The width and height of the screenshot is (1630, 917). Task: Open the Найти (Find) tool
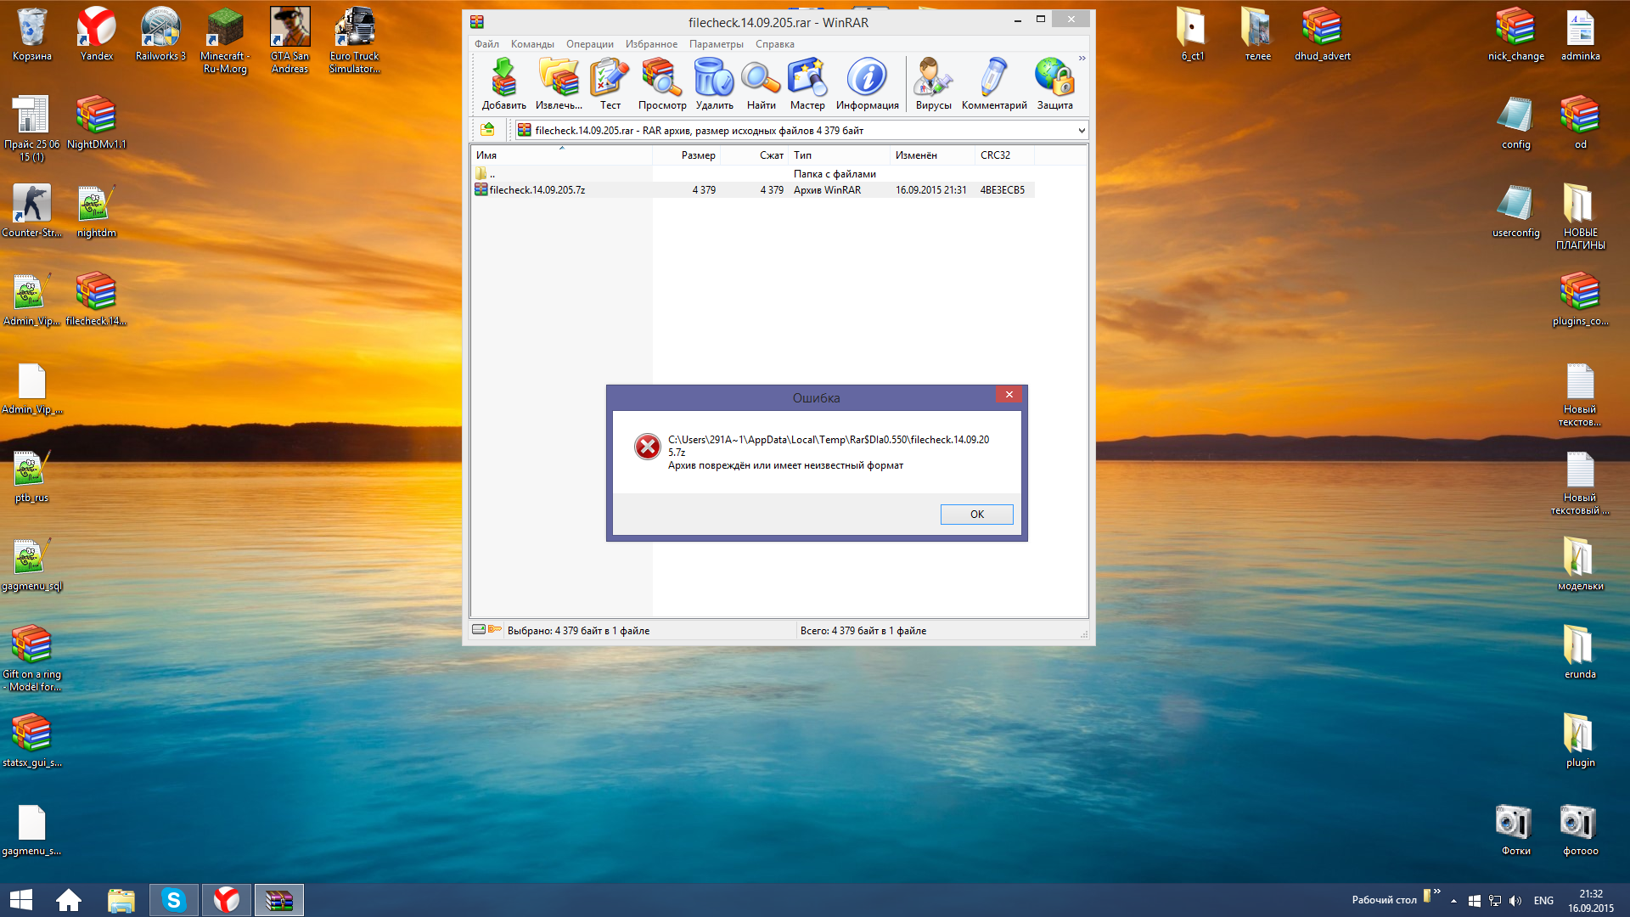[x=761, y=83]
